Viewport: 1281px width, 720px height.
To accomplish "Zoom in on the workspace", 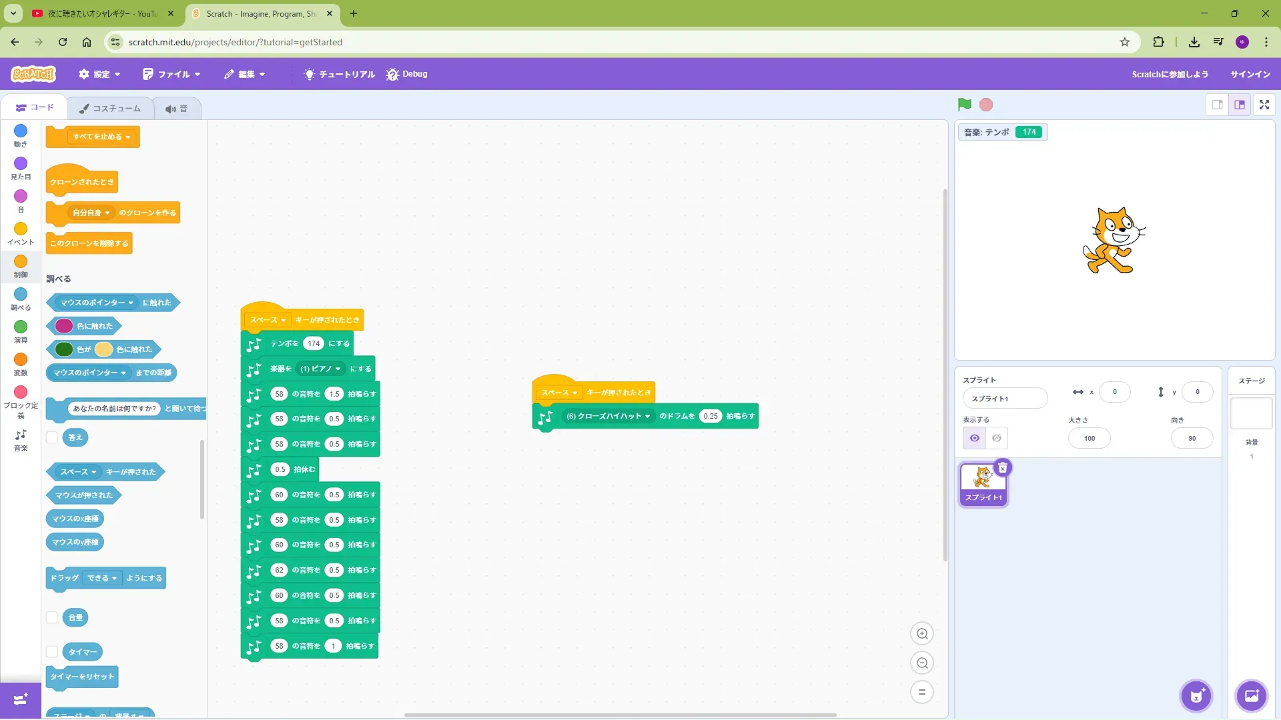I will [x=922, y=634].
